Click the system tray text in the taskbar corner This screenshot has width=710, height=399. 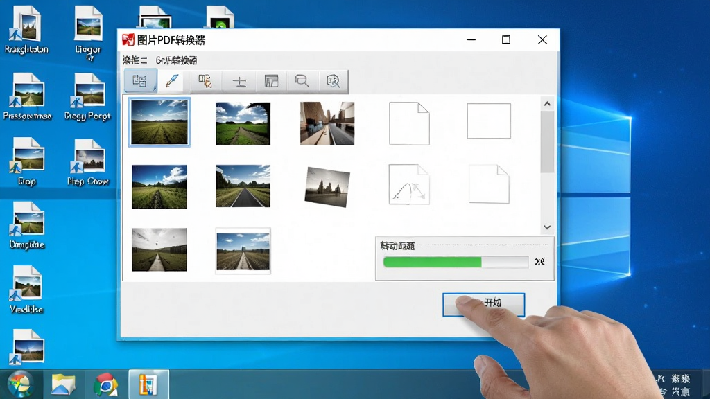point(675,384)
